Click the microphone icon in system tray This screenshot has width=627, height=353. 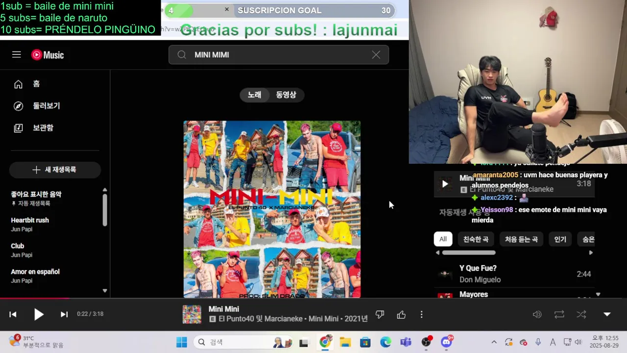[x=538, y=342]
